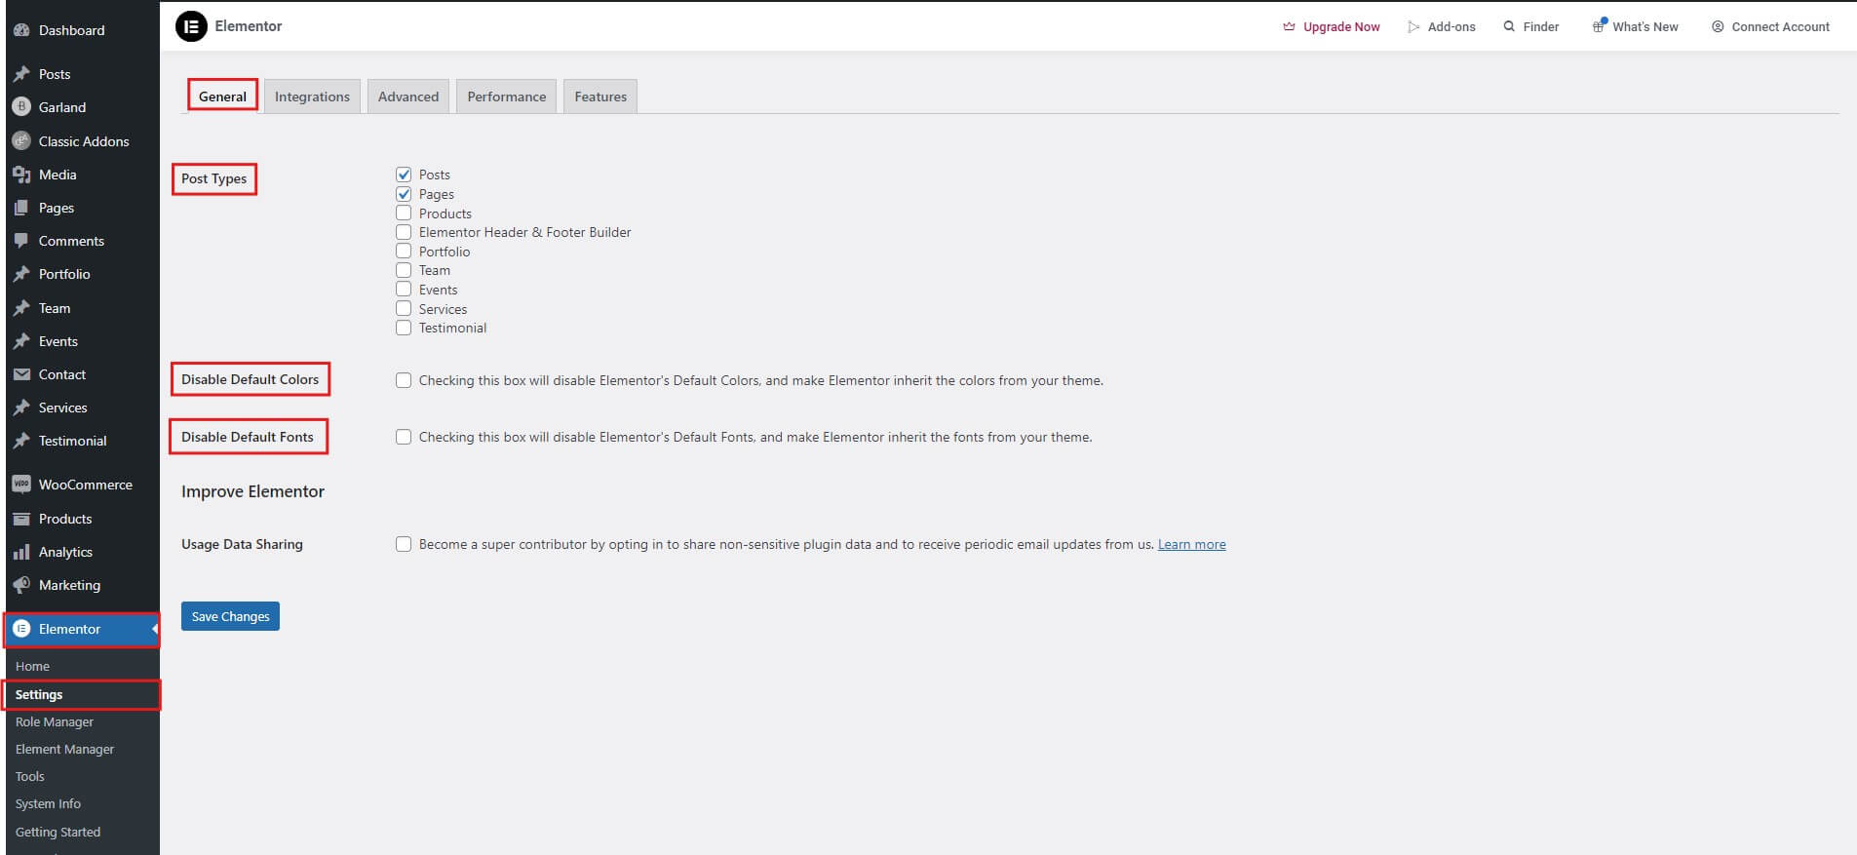Click the Upgrade Now link

click(1340, 26)
